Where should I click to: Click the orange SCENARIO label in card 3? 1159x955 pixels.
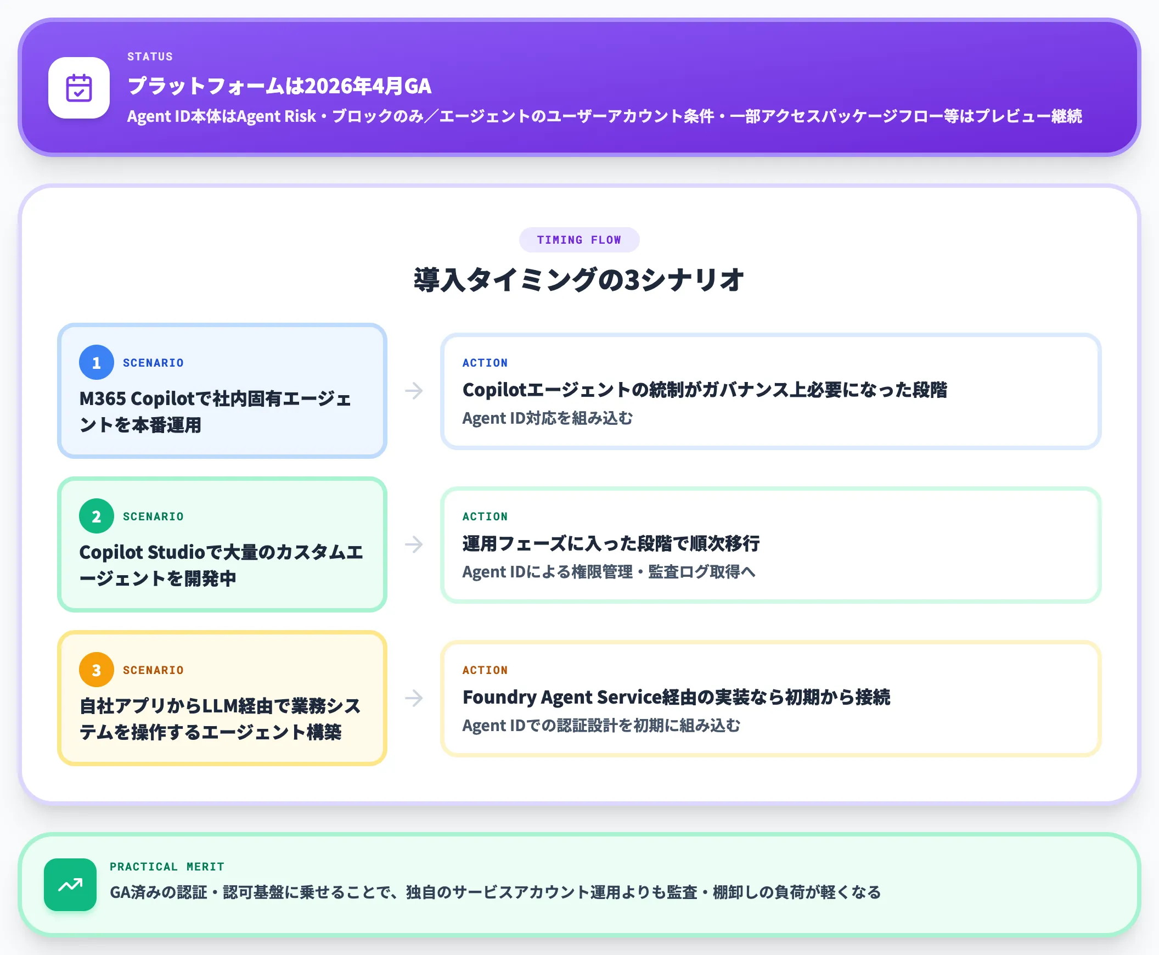[154, 670]
